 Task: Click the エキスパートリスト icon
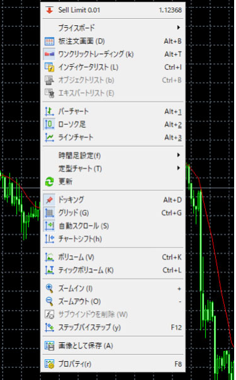coord(49,93)
